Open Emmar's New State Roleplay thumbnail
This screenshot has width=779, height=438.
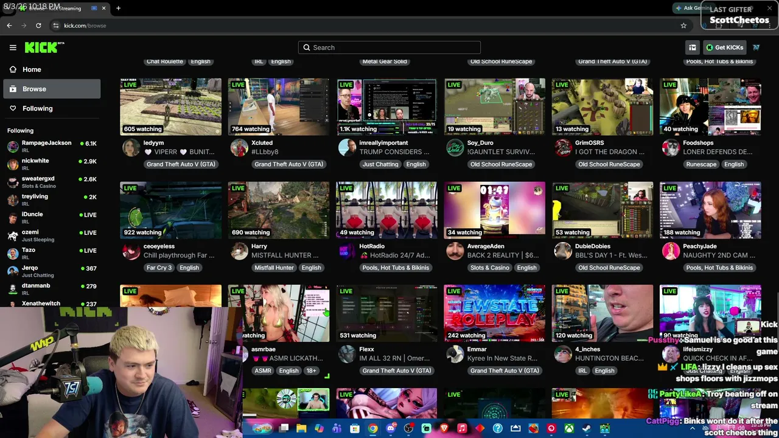(494, 313)
